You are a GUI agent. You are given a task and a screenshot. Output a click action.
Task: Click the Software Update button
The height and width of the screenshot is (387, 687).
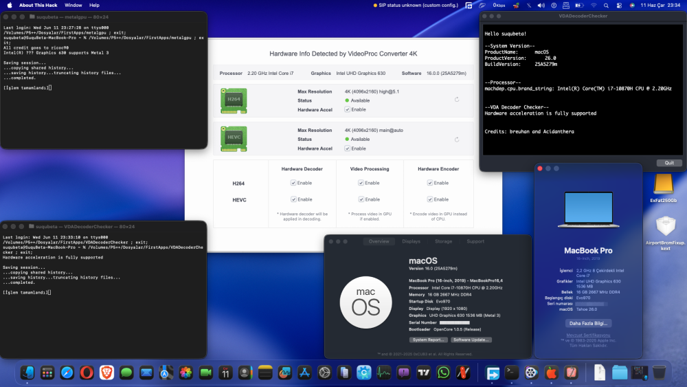point(471,340)
